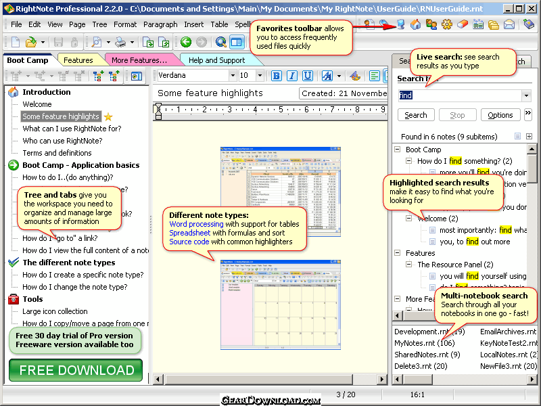Switch to the More Features... tab

pos(139,60)
